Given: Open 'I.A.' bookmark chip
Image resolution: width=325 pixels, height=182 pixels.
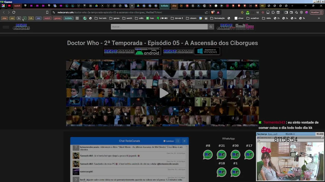Looking at the screenshot, I should click(x=31, y=18).
